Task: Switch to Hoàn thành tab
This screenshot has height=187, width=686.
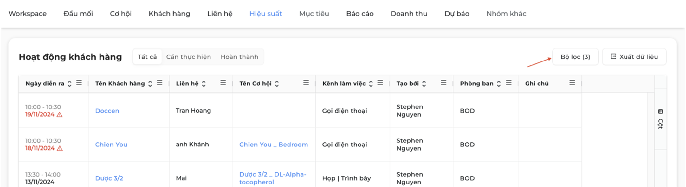Action: coord(239,57)
